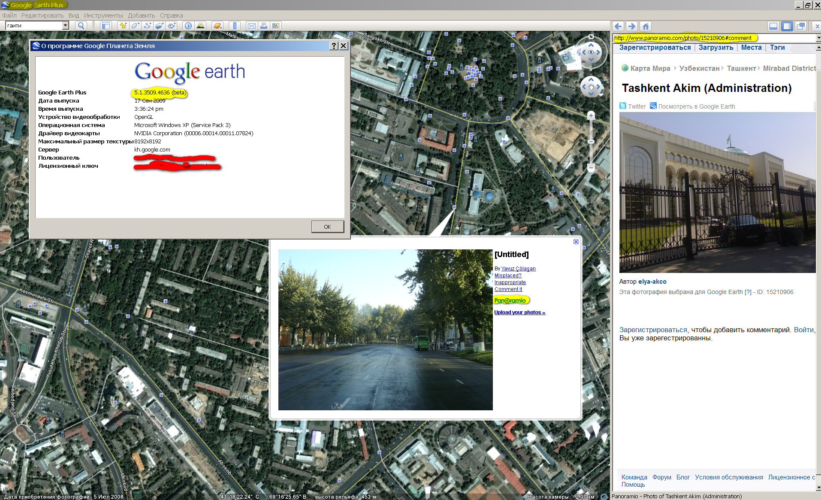Go back in the embedded browser
821x500 pixels.
(x=618, y=26)
